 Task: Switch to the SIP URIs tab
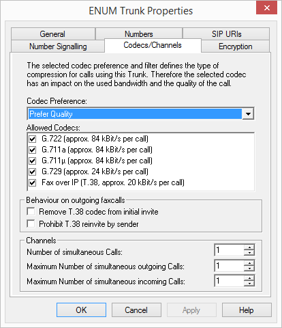click(226, 34)
